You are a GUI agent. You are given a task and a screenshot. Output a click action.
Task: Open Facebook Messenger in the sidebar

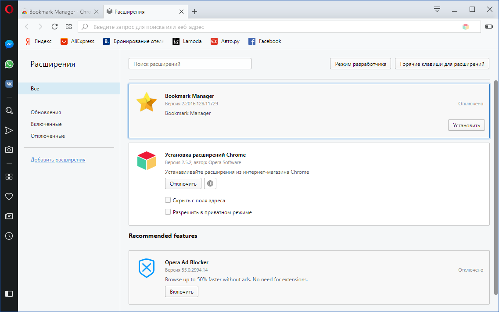[x=9, y=44]
